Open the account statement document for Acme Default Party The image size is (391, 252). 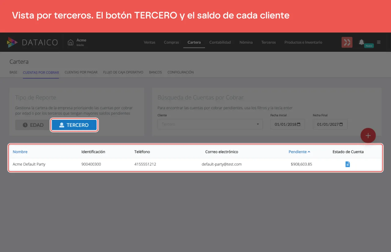point(348,164)
